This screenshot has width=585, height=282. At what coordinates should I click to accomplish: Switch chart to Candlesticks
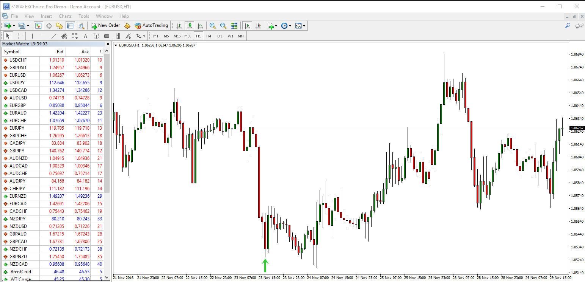(190, 26)
